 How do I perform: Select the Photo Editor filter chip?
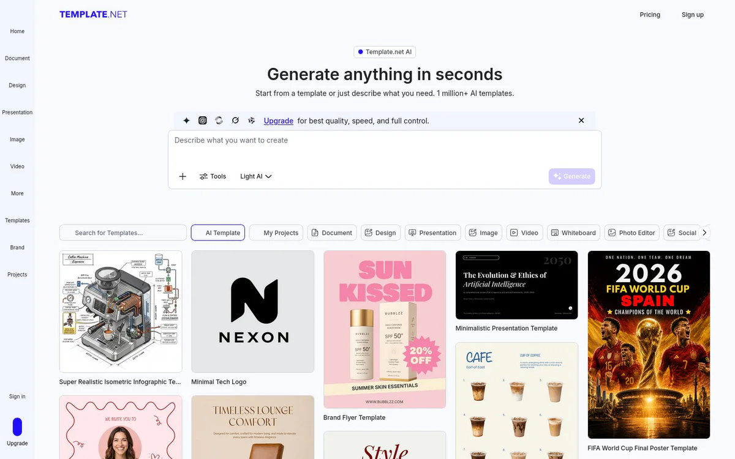tap(632, 233)
